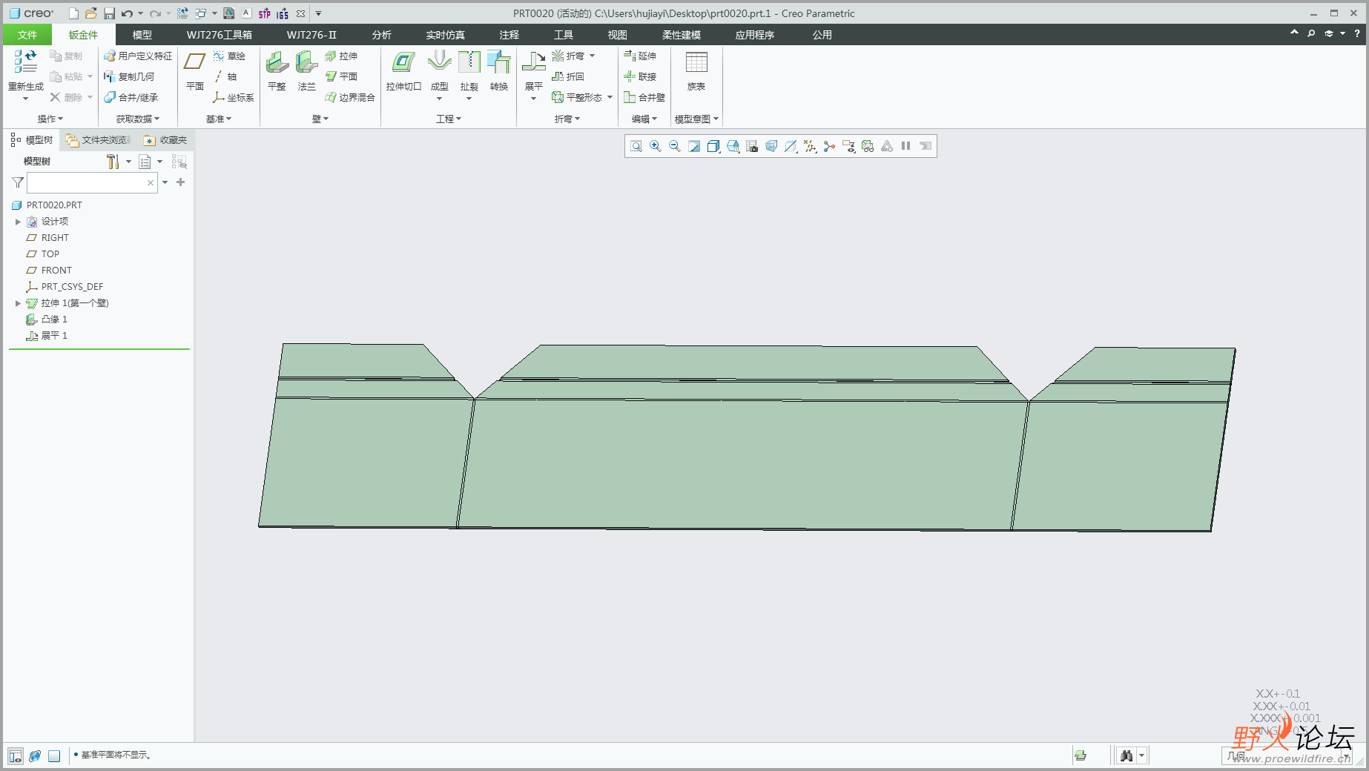Toggle perspective view in graphics toolbar
1369x771 pixels.
tap(771, 146)
